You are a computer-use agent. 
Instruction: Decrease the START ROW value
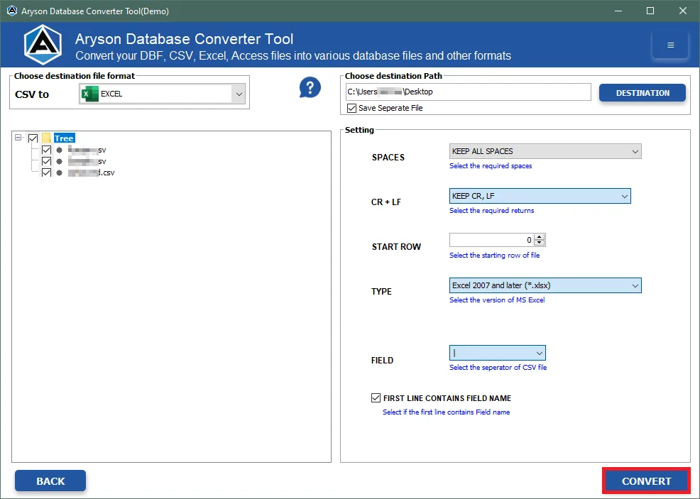pyautogui.click(x=540, y=243)
